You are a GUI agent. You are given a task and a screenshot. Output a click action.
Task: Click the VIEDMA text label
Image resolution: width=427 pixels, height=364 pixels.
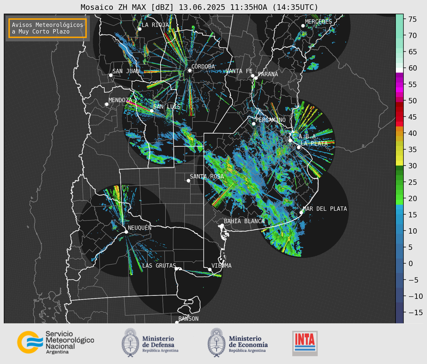(221, 266)
